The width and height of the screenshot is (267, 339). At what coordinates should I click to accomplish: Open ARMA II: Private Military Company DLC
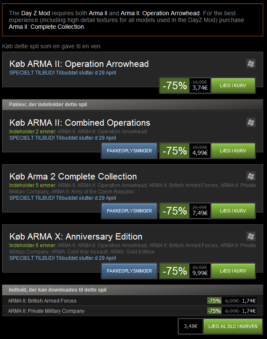pyautogui.click(x=46, y=311)
